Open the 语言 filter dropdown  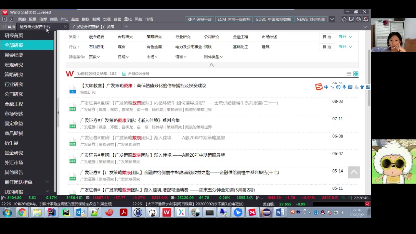[181, 57]
